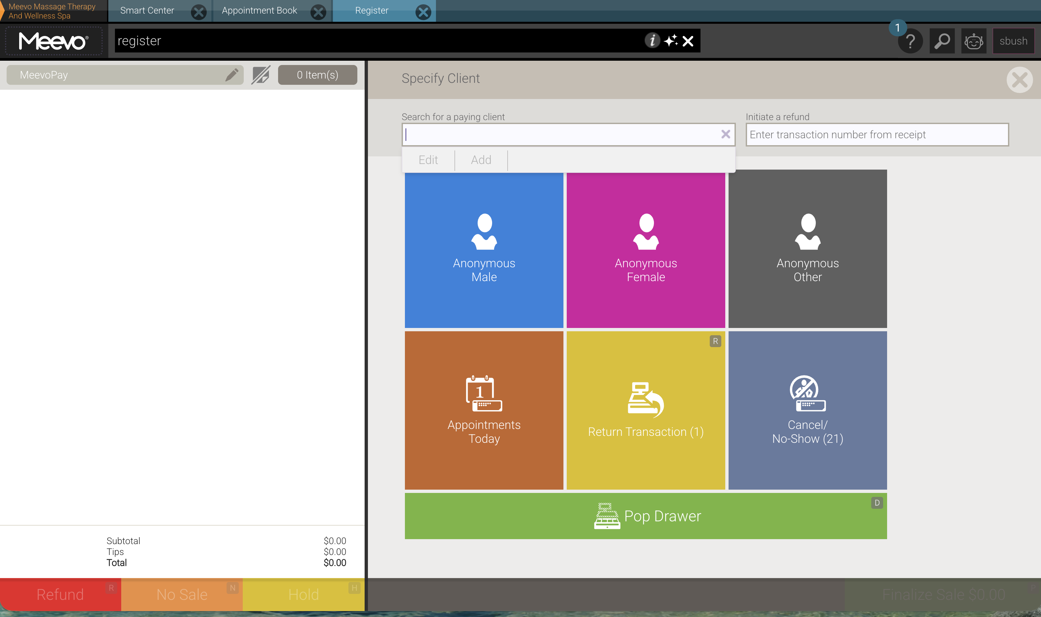Clear the paying client search field
Screen dimensions: 1041x617
click(726, 134)
